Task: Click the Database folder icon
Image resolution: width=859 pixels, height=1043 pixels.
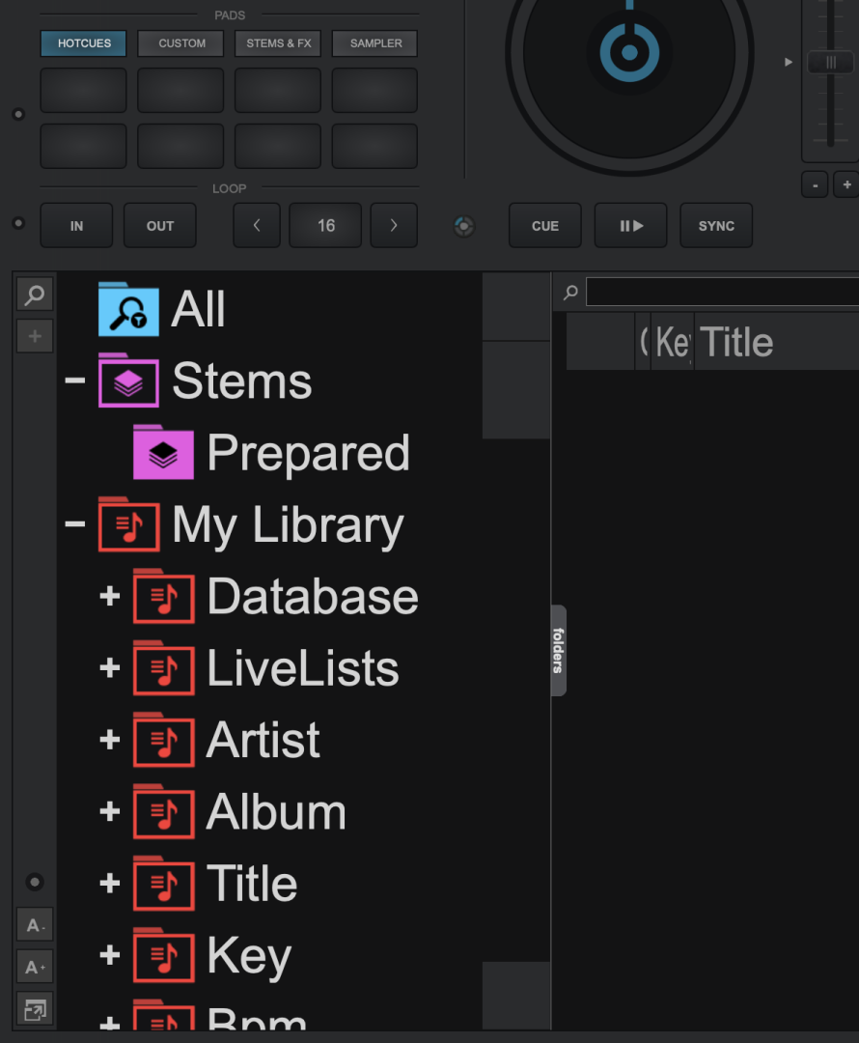Action: pos(163,596)
